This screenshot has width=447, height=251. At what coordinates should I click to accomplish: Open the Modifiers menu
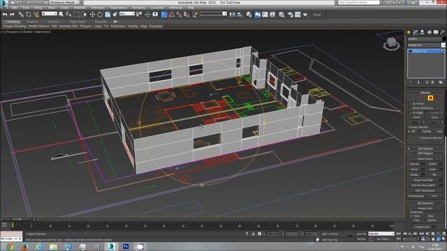point(80,8)
